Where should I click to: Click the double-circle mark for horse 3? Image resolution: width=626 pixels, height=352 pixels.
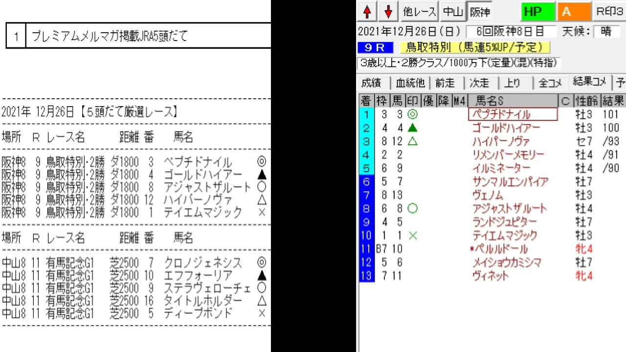412,114
